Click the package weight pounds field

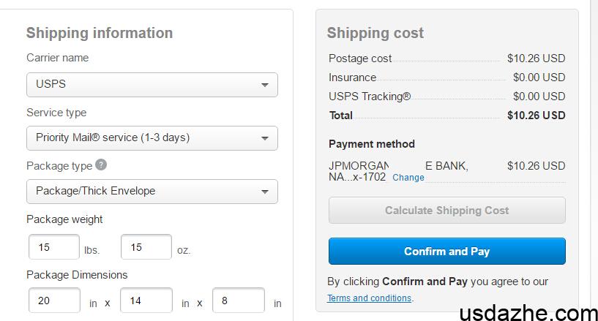click(x=53, y=247)
